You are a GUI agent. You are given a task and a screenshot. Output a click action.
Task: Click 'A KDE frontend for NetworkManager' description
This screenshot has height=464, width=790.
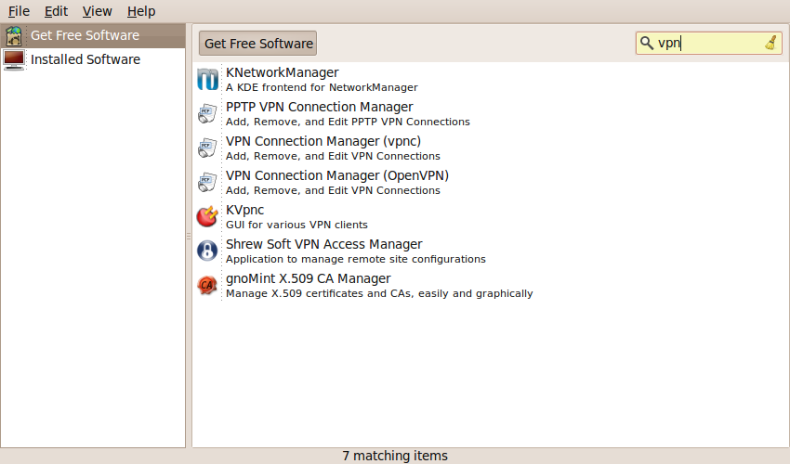[322, 87]
